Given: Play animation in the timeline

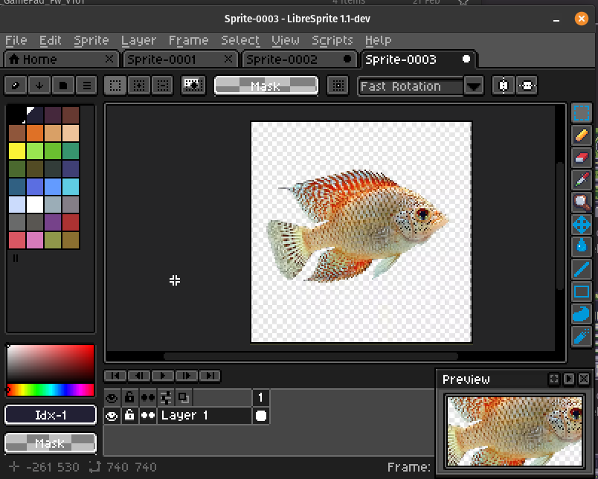Looking at the screenshot, I should coord(162,376).
